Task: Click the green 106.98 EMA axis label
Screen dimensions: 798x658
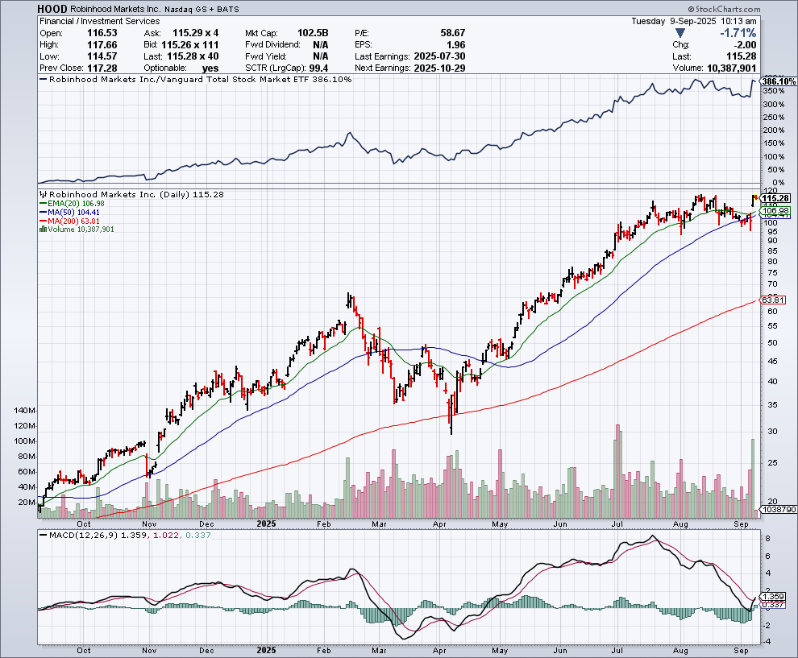Action: point(775,210)
